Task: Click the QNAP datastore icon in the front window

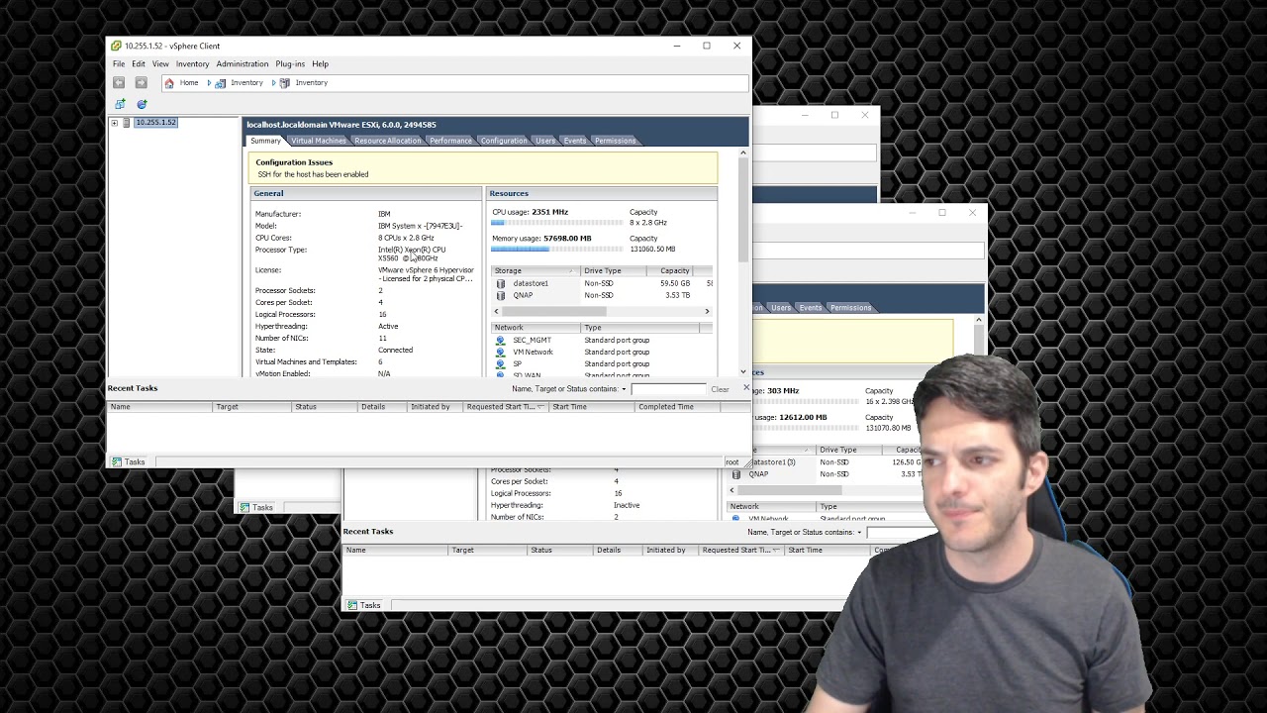Action: click(501, 295)
